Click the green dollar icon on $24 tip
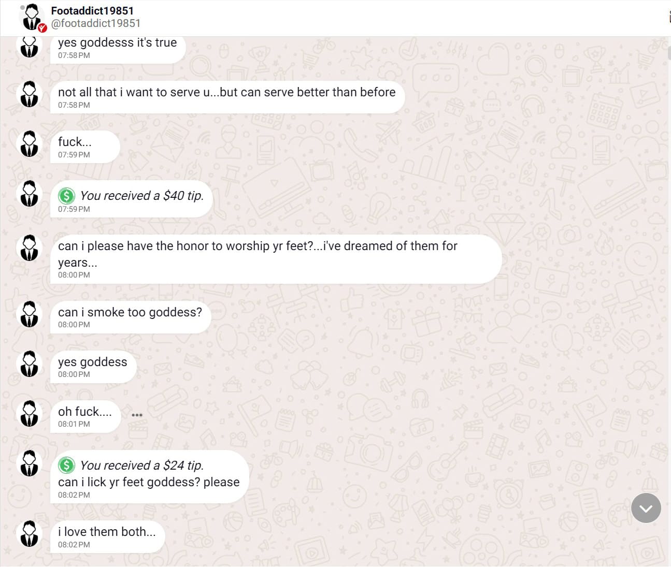The width and height of the screenshot is (671, 567). 66,465
